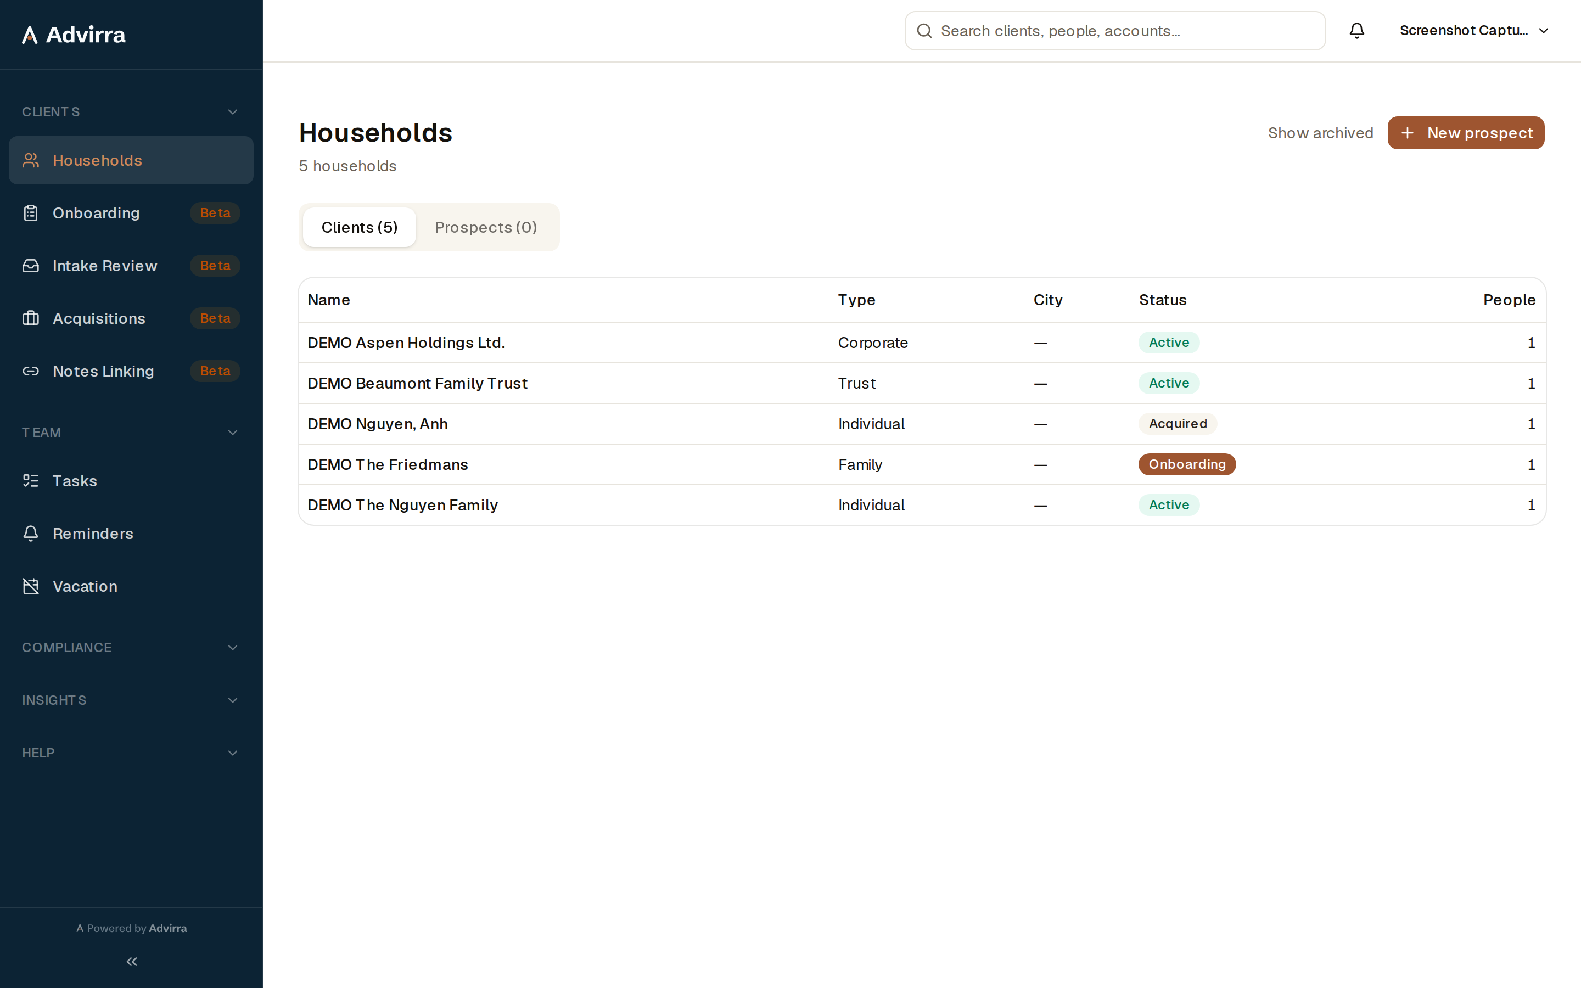Click the City column header
1581x988 pixels.
point(1048,300)
